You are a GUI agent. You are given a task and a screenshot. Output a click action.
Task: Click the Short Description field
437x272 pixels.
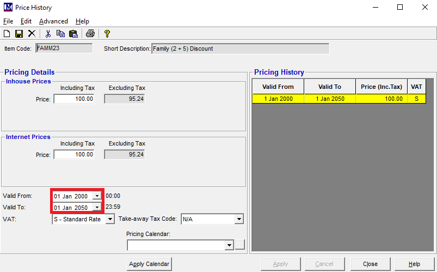click(x=240, y=49)
